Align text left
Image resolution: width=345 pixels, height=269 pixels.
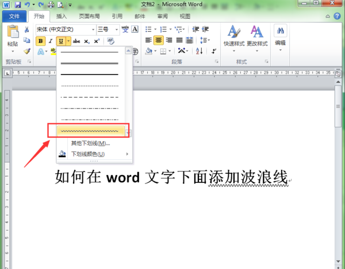point(148,40)
